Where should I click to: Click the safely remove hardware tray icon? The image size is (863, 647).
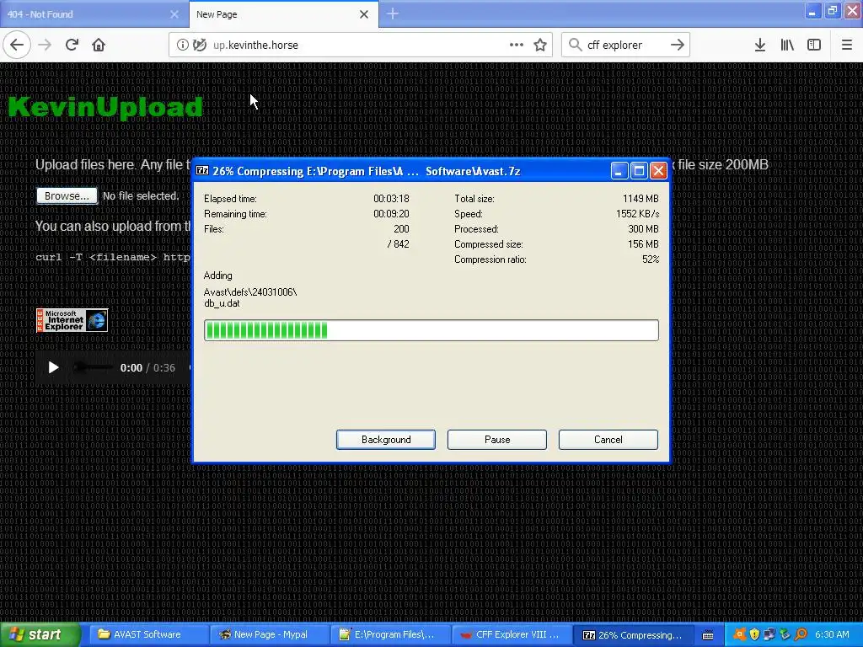(x=785, y=634)
